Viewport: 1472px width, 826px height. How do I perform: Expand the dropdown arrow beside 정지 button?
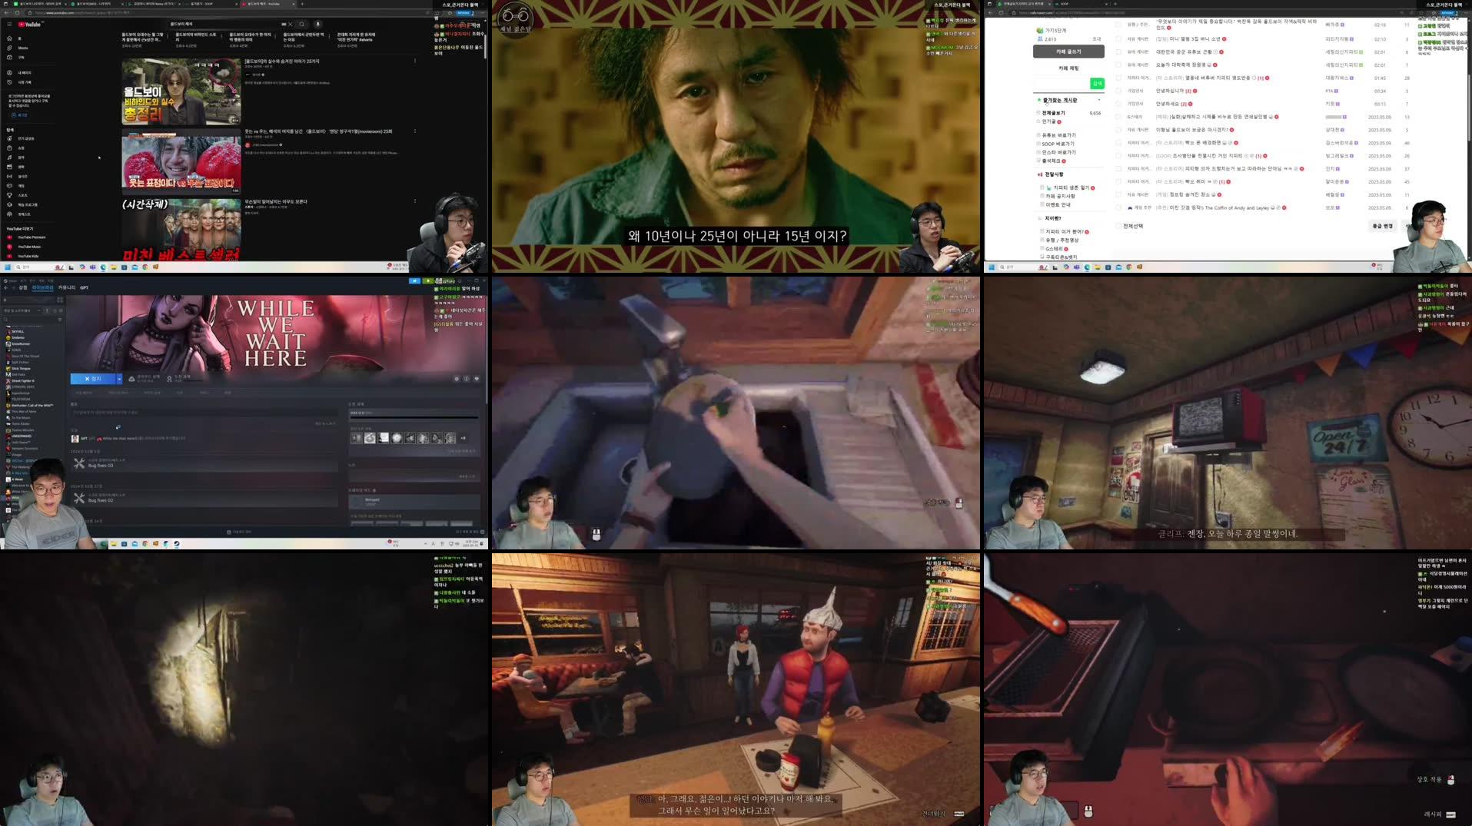point(119,379)
